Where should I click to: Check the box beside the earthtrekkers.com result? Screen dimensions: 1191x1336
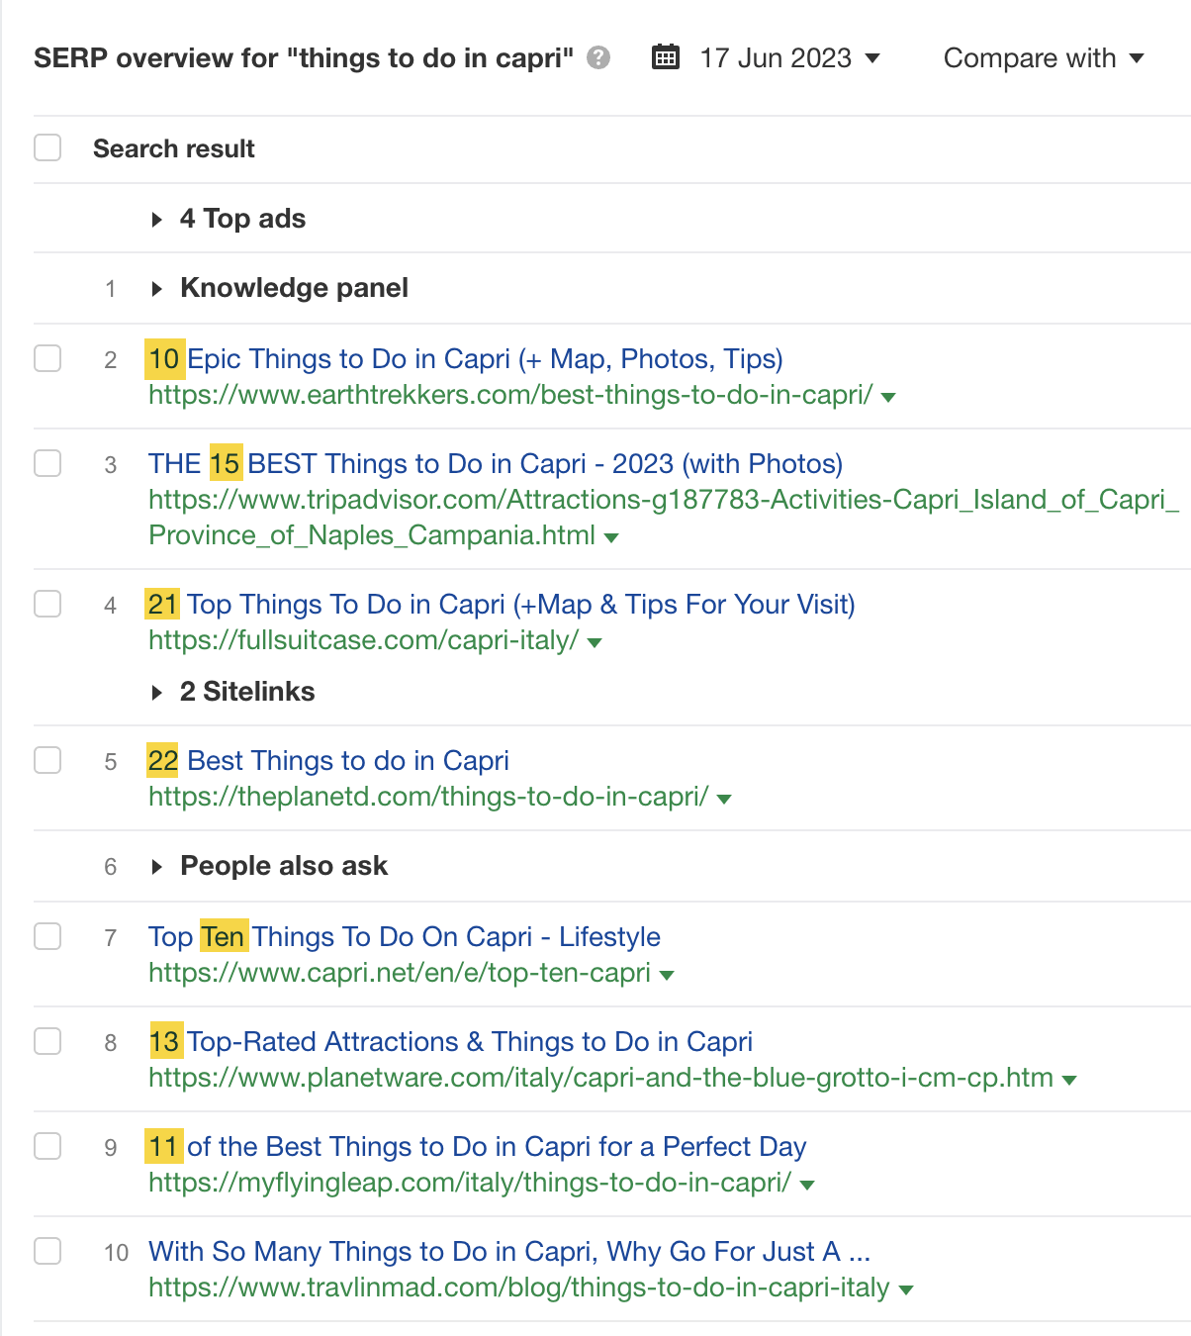(46, 358)
